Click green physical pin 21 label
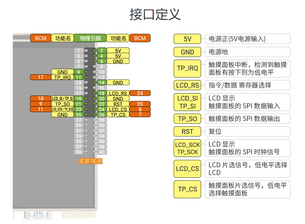The height and width of the screenshot is (224, 305). point(79,104)
